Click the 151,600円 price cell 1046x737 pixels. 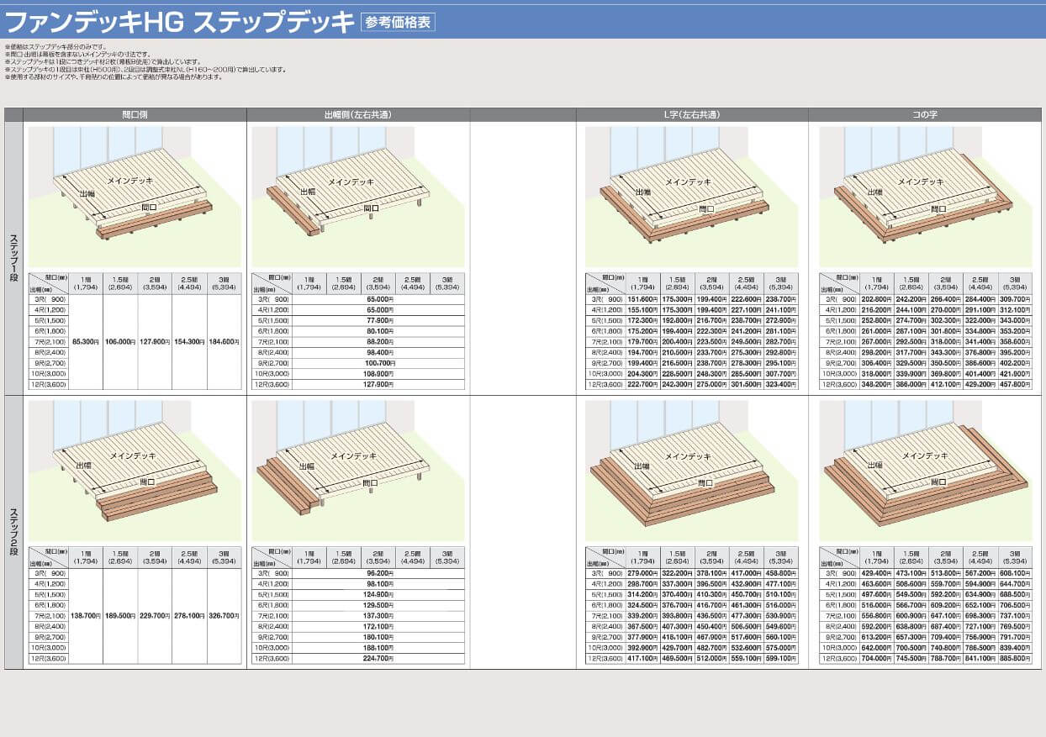coord(642,299)
